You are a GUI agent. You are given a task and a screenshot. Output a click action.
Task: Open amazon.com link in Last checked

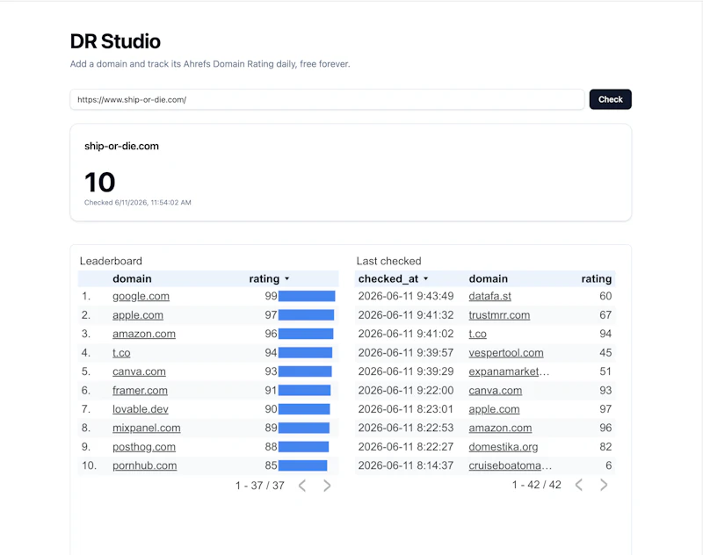pos(500,428)
